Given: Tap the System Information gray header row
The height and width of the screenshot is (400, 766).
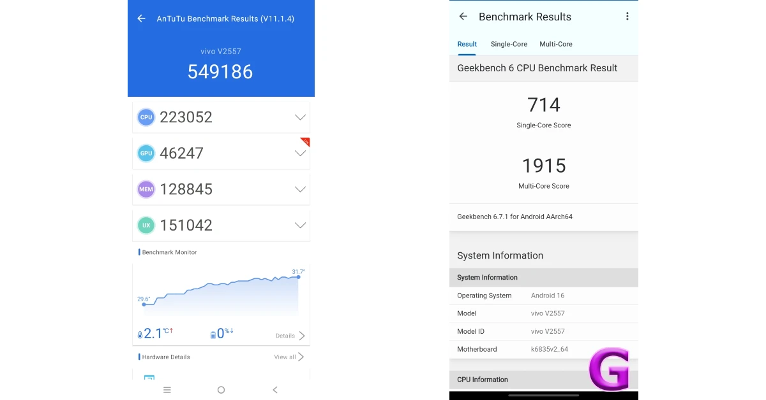Looking at the screenshot, I should tap(544, 278).
